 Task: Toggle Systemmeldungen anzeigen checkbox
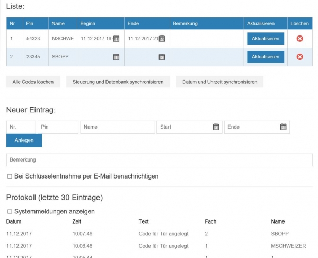(x=10, y=211)
